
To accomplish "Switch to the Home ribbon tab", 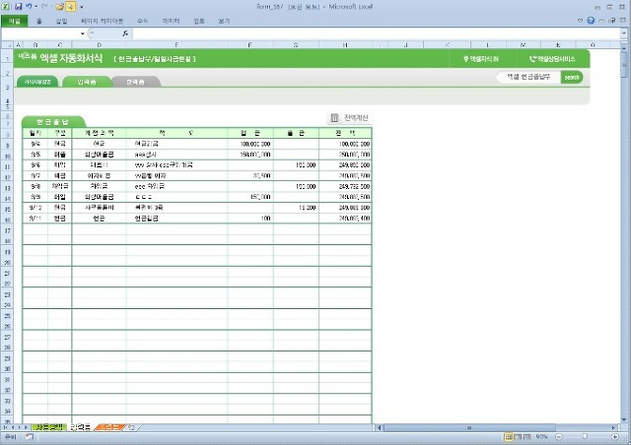I will point(39,21).
